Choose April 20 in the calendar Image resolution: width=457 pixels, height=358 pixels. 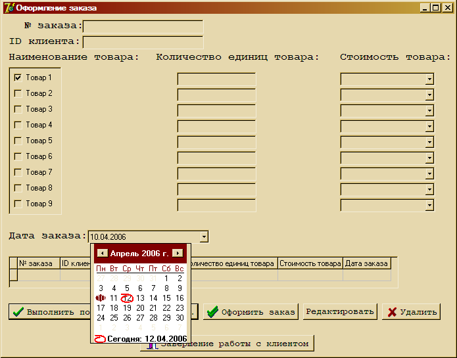pos(140,308)
